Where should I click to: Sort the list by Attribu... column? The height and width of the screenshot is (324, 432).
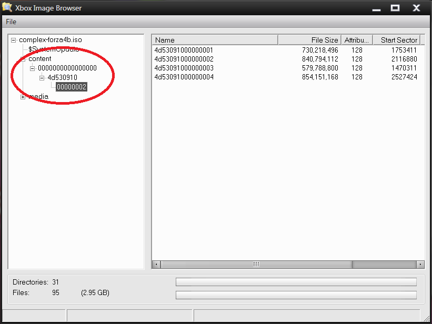[357, 40]
